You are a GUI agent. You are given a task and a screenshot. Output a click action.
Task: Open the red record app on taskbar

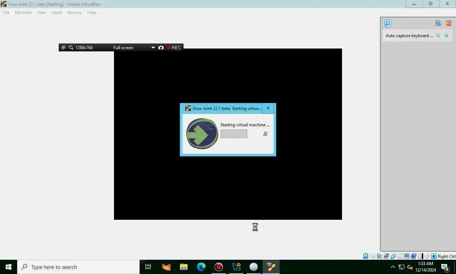coord(219,267)
